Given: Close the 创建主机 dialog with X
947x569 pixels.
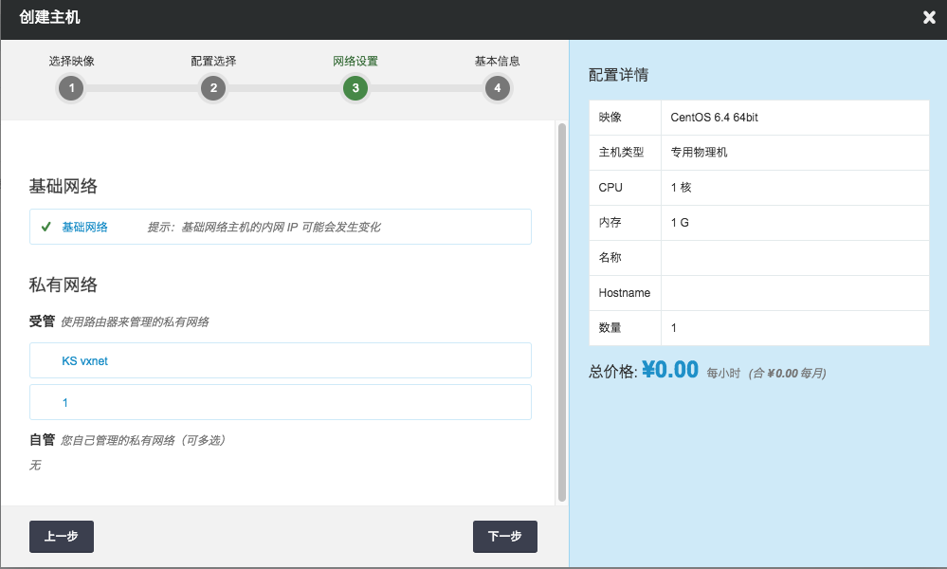Looking at the screenshot, I should click(930, 17).
